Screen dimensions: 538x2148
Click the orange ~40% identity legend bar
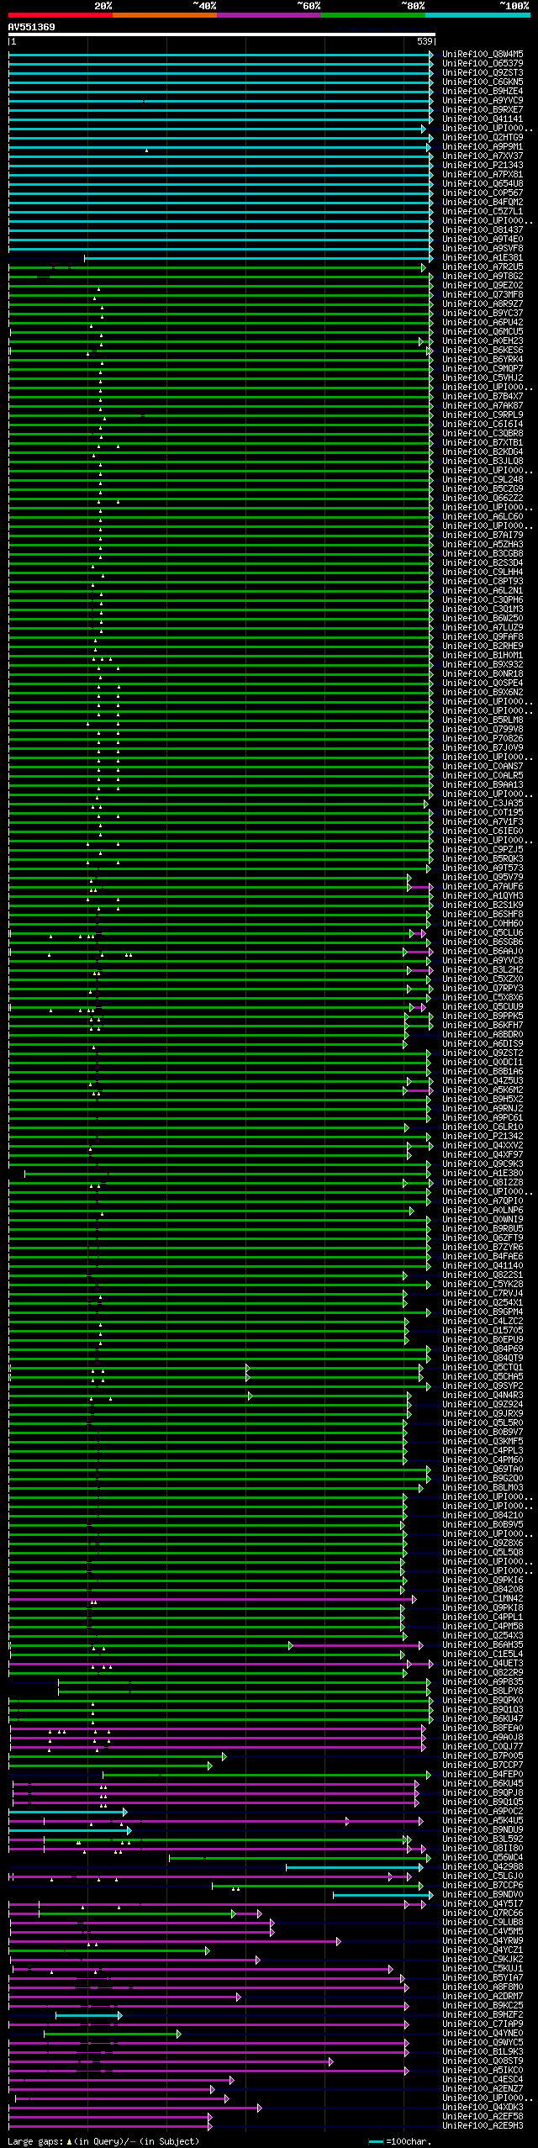165,15
